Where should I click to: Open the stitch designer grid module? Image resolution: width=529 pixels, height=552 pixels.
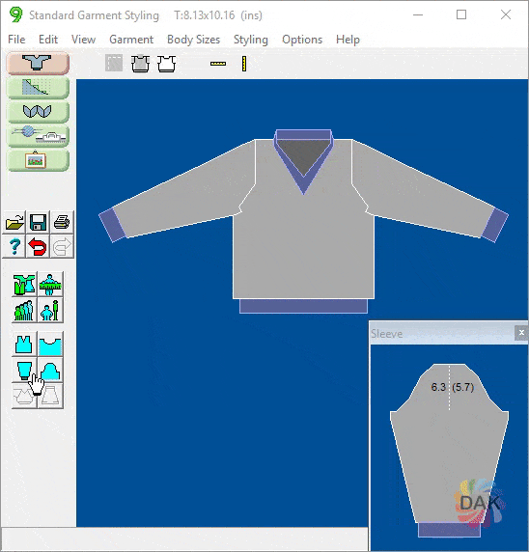(x=38, y=87)
